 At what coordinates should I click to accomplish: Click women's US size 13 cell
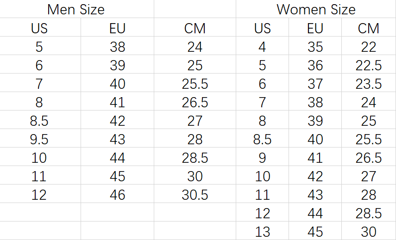tap(262, 232)
